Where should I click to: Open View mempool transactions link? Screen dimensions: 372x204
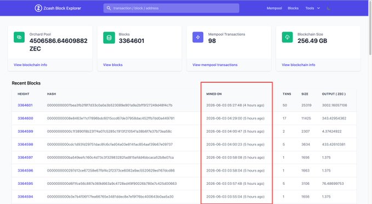(215, 65)
